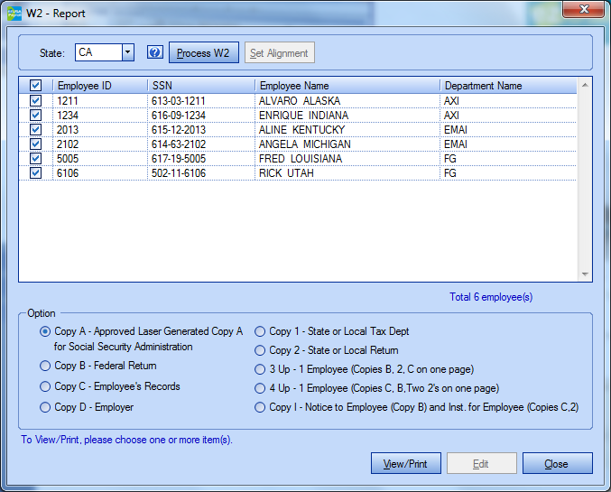Screen dimensions: 611x492
Task: Open the State dropdown arrow
Action: click(x=127, y=53)
